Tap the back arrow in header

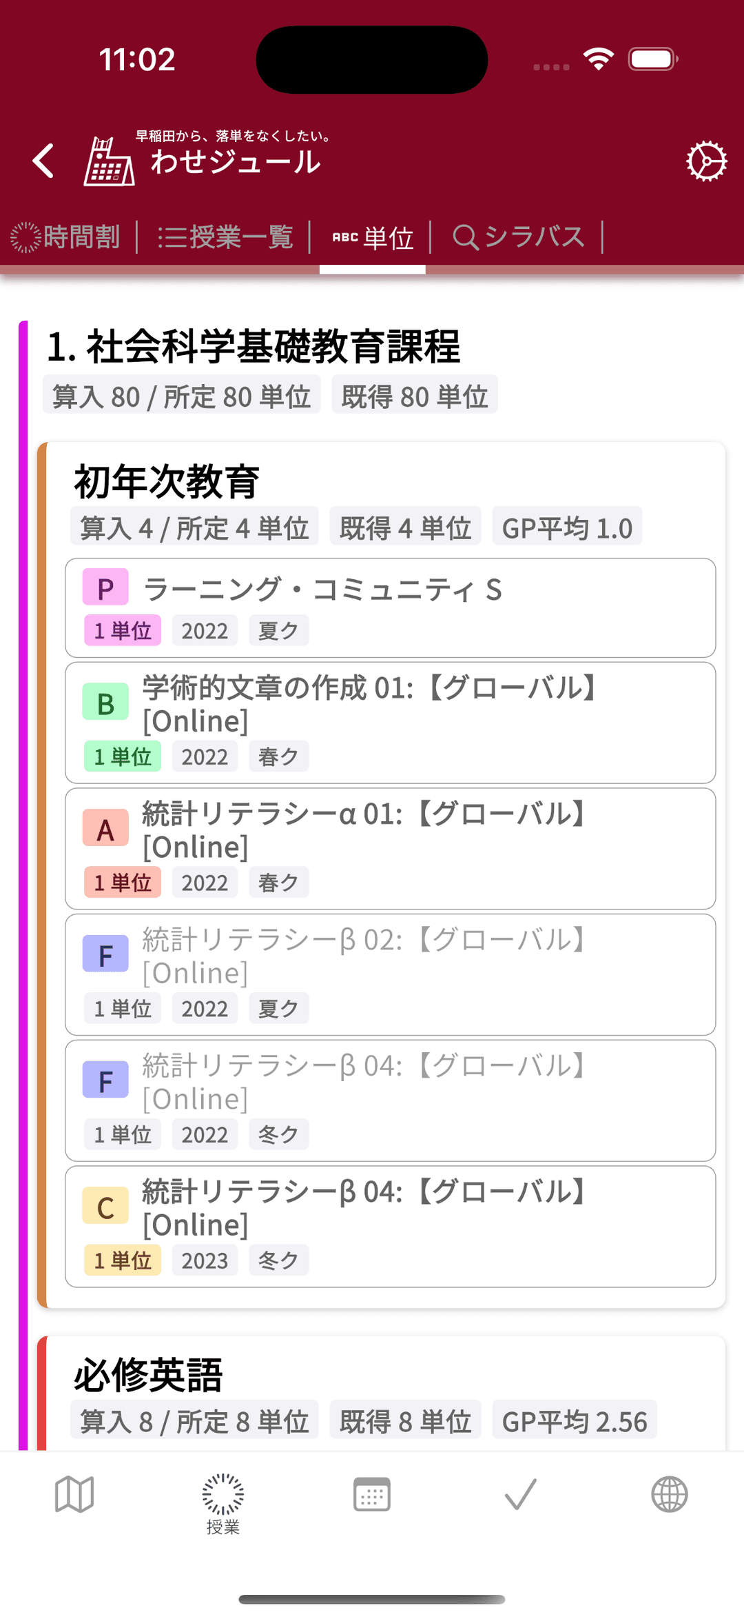point(43,161)
